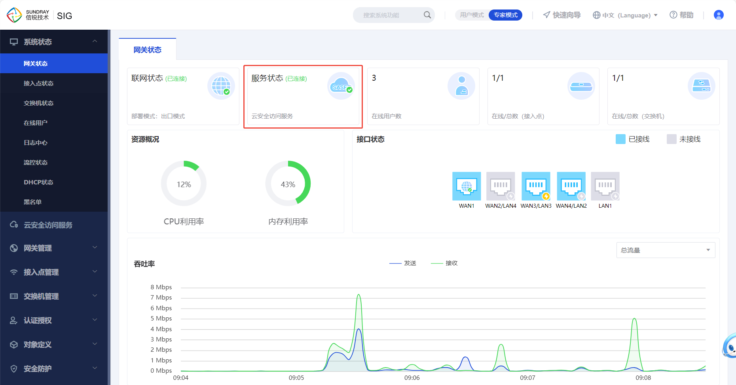Viewport: 736px width, 385px height.
Task: Click the switch device icon
Action: [x=702, y=86]
